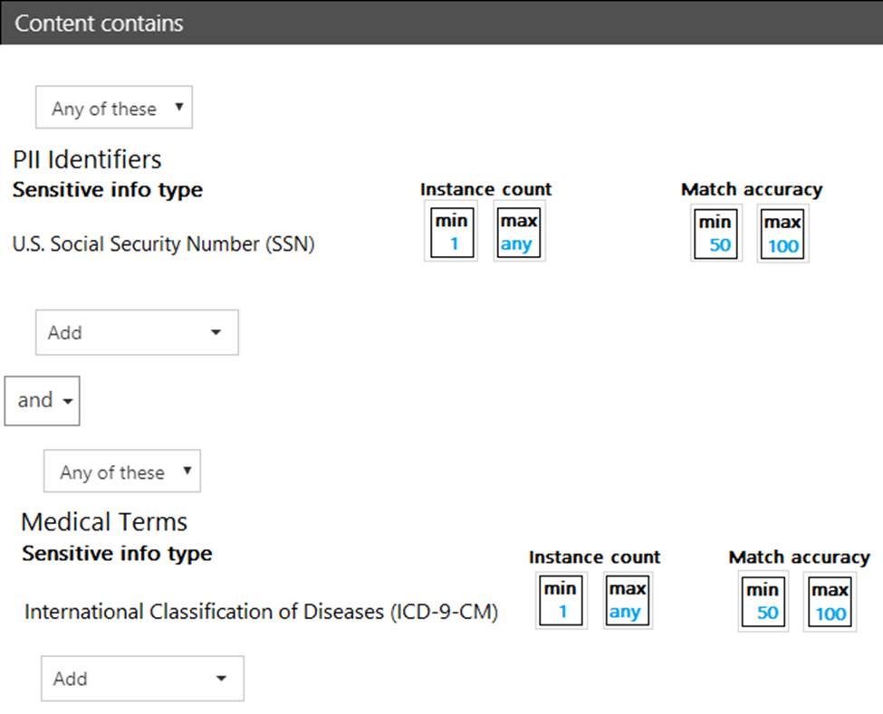Click the Medical Terms group name
The width and height of the screenshot is (883, 714).
click(x=104, y=522)
